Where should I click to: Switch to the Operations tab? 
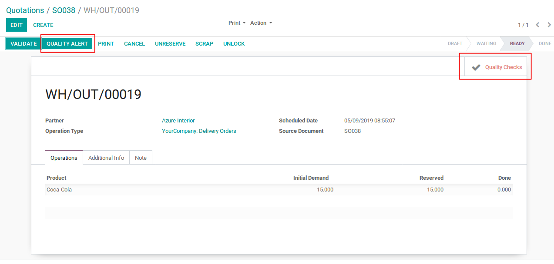click(x=64, y=158)
